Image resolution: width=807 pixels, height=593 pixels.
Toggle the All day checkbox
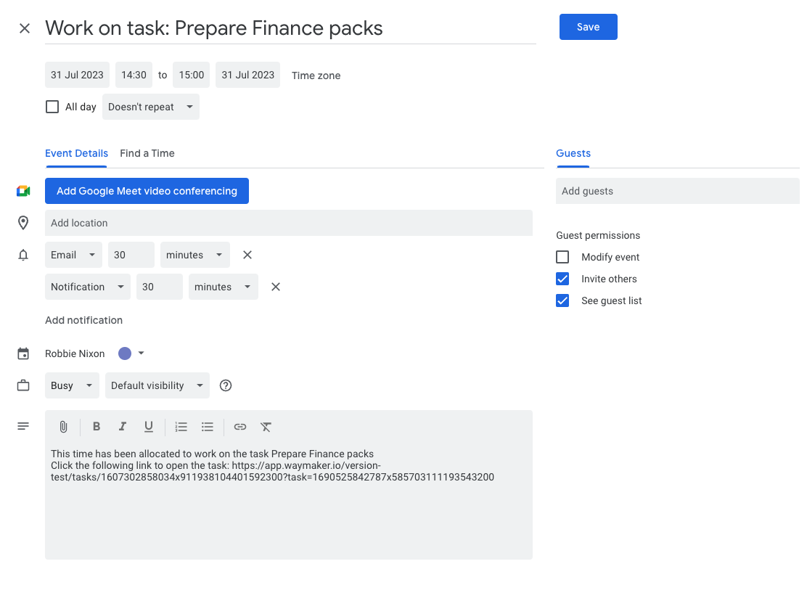pyautogui.click(x=52, y=107)
